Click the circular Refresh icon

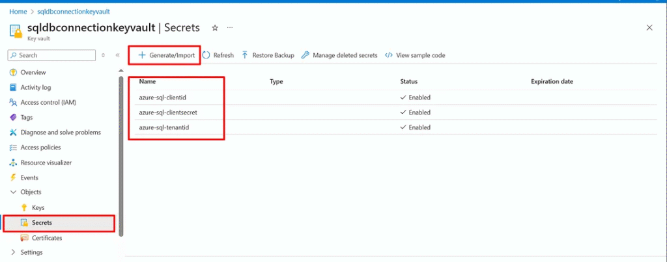[x=206, y=55]
